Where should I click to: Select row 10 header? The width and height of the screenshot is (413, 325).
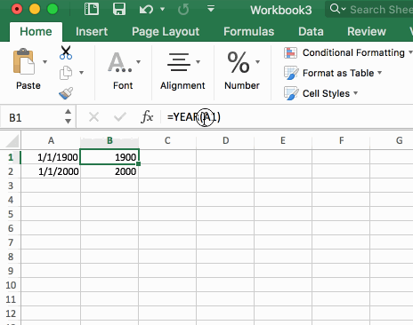[x=11, y=285]
